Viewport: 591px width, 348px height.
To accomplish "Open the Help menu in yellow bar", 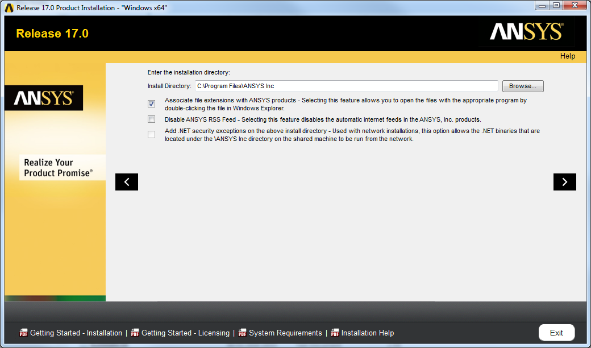I will 567,56.
